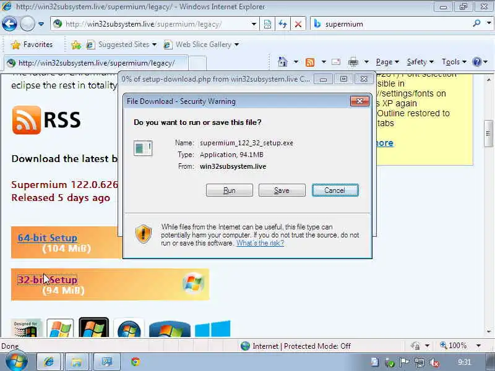Click the taskbar clock showing 9:31
Image resolution: width=495 pixels, height=371 pixels.
pyautogui.click(x=463, y=362)
